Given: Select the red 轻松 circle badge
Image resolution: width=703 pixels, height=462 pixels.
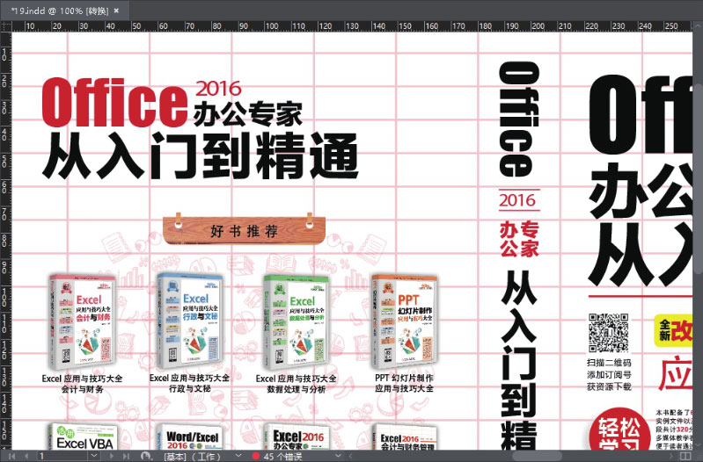Looking at the screenshot, I should tap(619, 430).
